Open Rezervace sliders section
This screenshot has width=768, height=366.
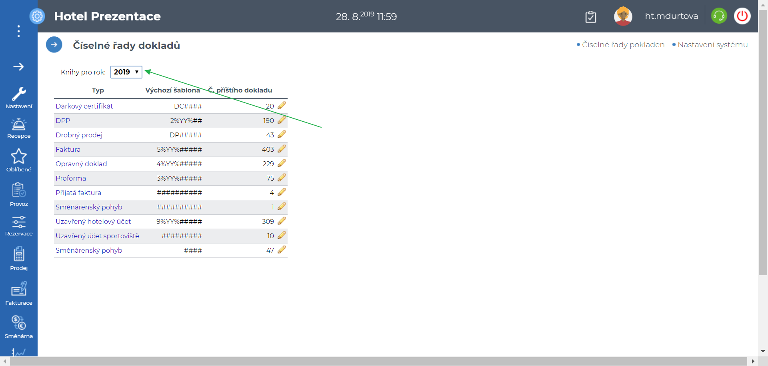coord(19,226)
